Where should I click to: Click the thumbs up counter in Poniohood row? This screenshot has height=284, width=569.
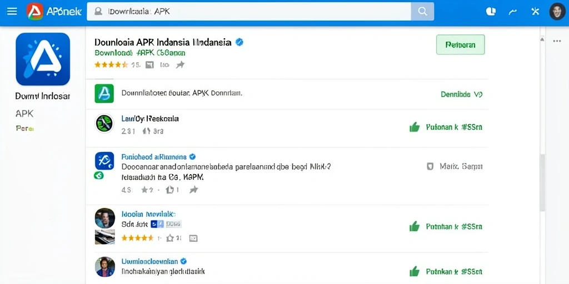tap(172, 190)
